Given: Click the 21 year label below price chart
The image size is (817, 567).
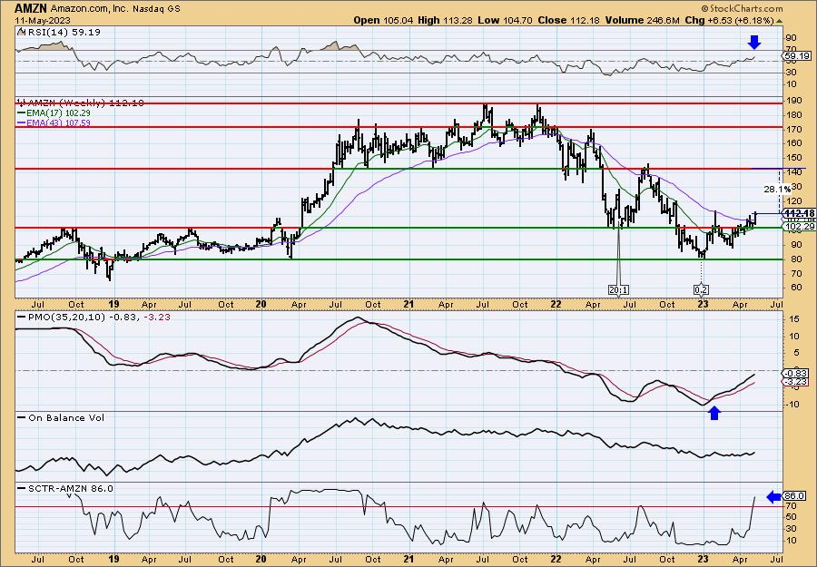Looking at the screenshot, I should pos(409,304).
